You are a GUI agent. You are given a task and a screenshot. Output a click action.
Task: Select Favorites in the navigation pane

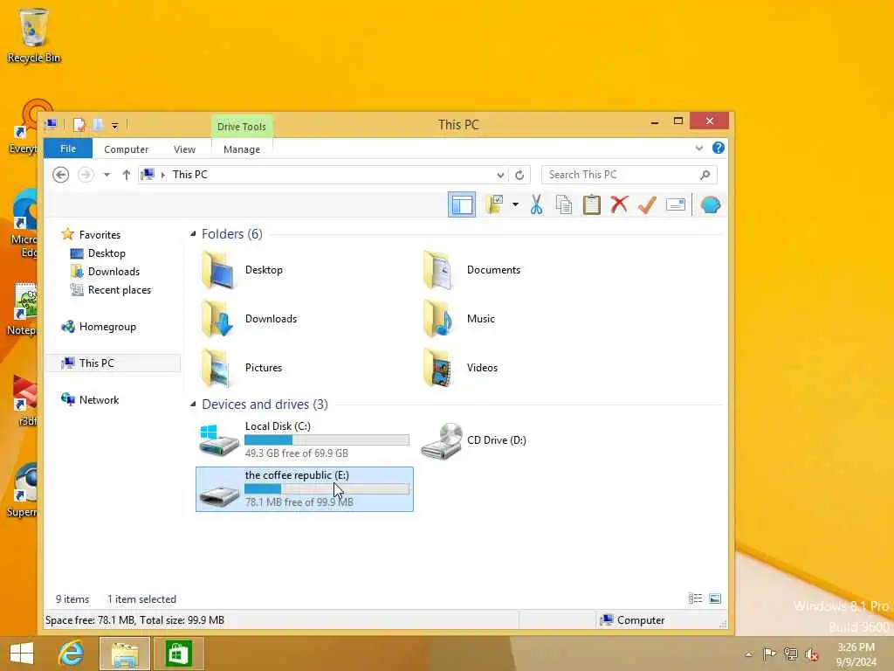(x=100, y=234)
